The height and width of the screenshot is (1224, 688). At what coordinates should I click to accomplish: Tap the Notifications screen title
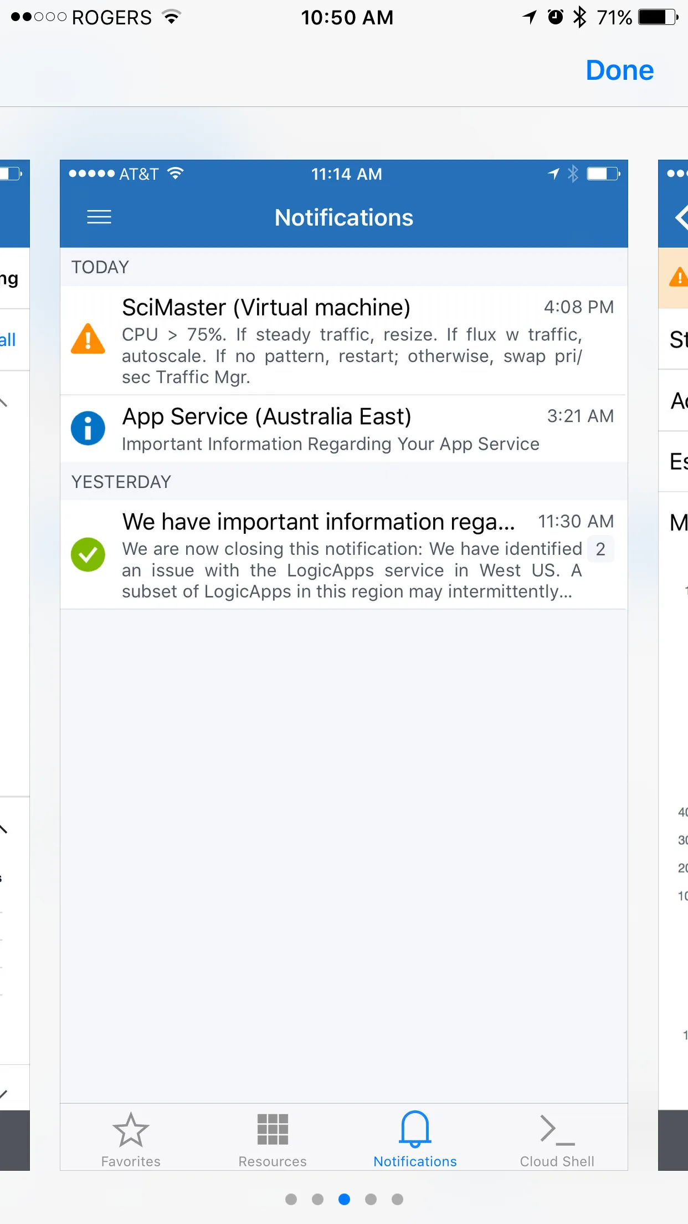tap(344, 218)
